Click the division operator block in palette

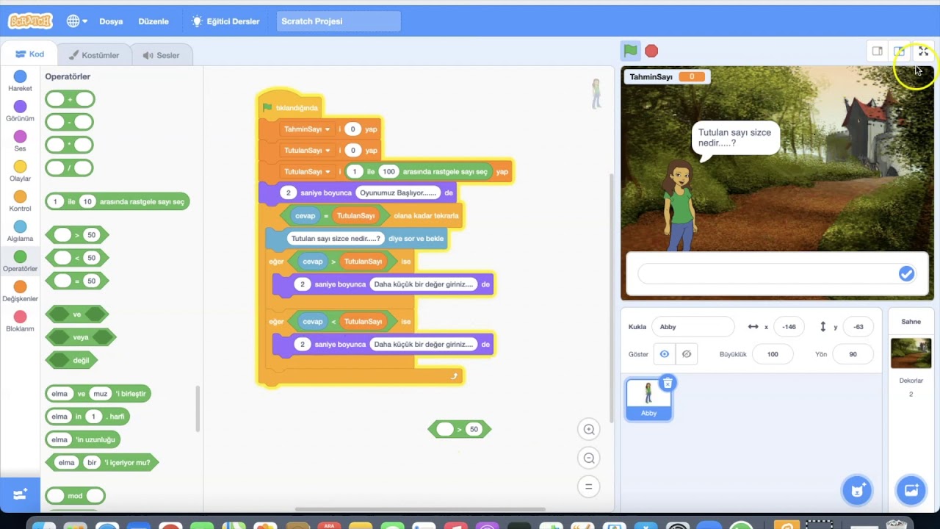[x=70, y=168]
